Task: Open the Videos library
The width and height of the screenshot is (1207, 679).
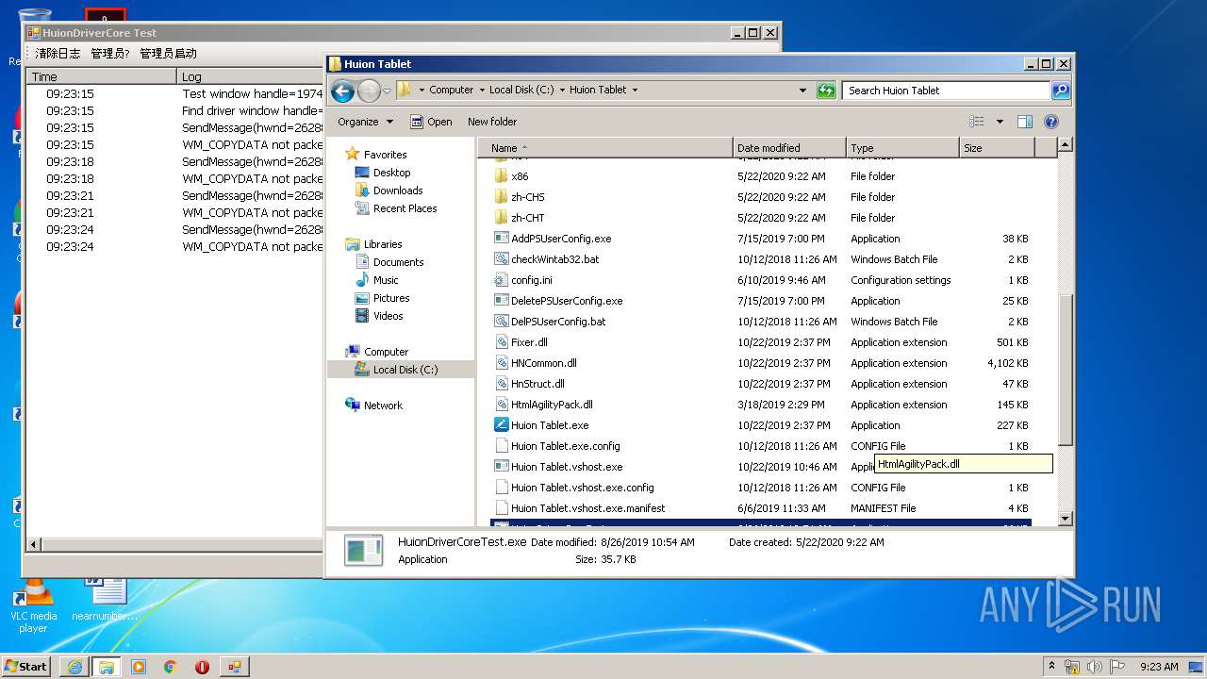Action: 388,316
